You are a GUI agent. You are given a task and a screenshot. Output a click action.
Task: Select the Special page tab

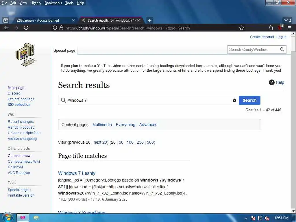pyautogui.click(x=64, y=50)
